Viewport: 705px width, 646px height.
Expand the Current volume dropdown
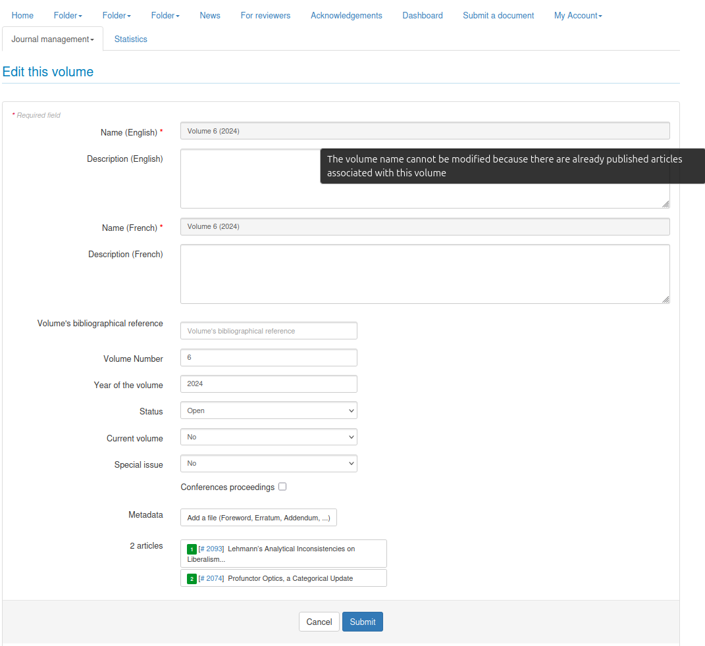269,437
